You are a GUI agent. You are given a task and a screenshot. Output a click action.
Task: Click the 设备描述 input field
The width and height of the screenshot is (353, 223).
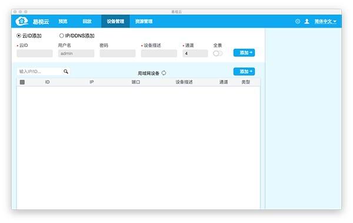pyautogui.click(x=159, y=53)
